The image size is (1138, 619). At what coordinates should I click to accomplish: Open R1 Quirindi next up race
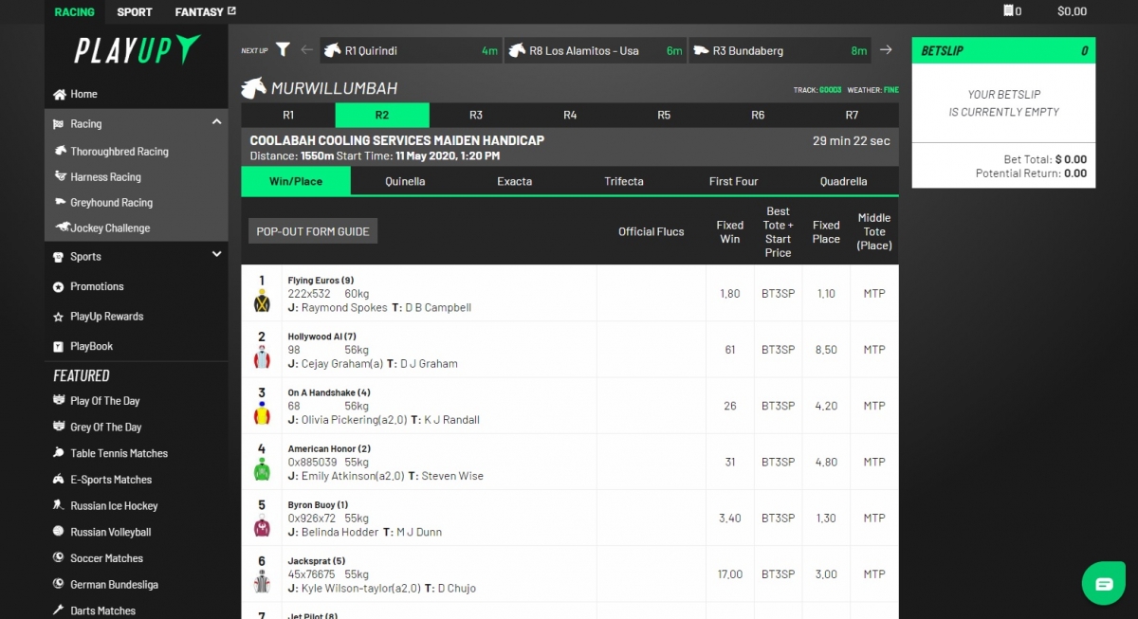[x=412, y=50]
